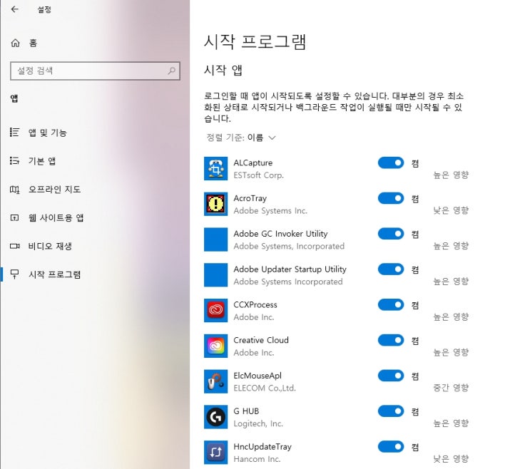Click the ElcMouseApl name text
The height and width of the screenshot is (469, 530).
(x=258, y=376)
